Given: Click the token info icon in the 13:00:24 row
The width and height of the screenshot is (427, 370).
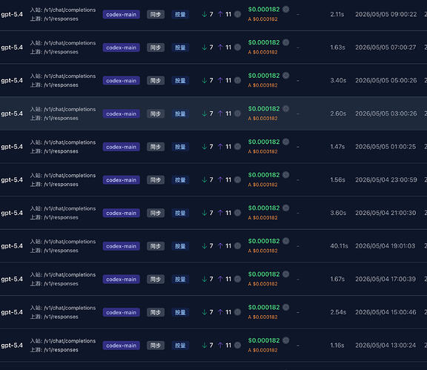Looking at the screenshot, I should coord(238,346).
